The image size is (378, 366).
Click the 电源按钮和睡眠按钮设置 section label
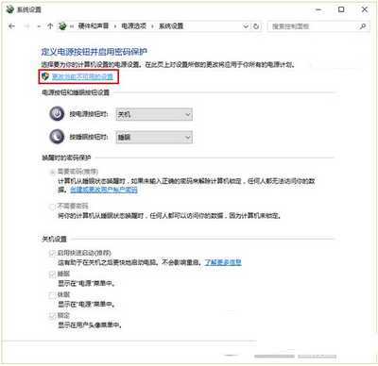tap(76, 92)
